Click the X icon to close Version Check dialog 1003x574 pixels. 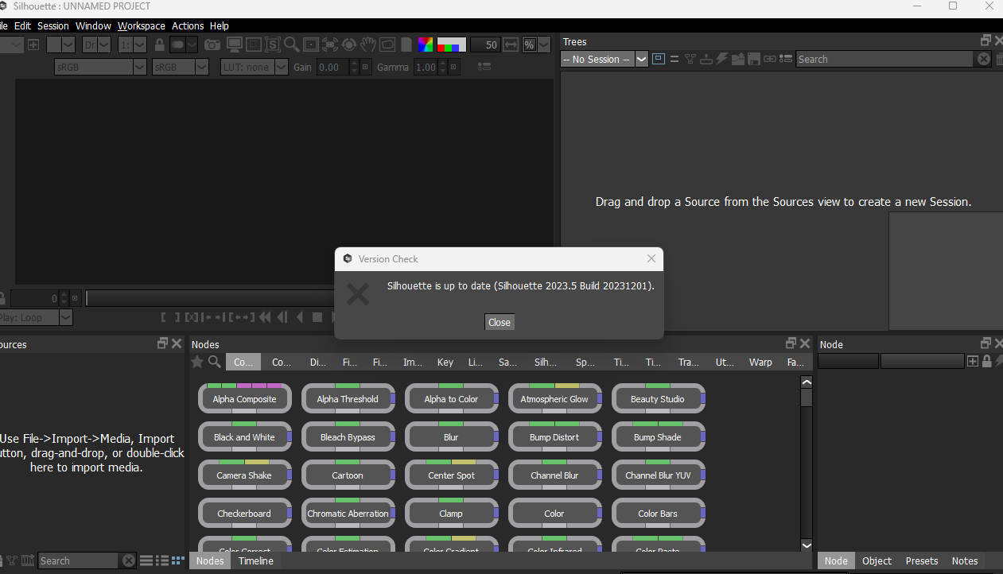point(651,258)
